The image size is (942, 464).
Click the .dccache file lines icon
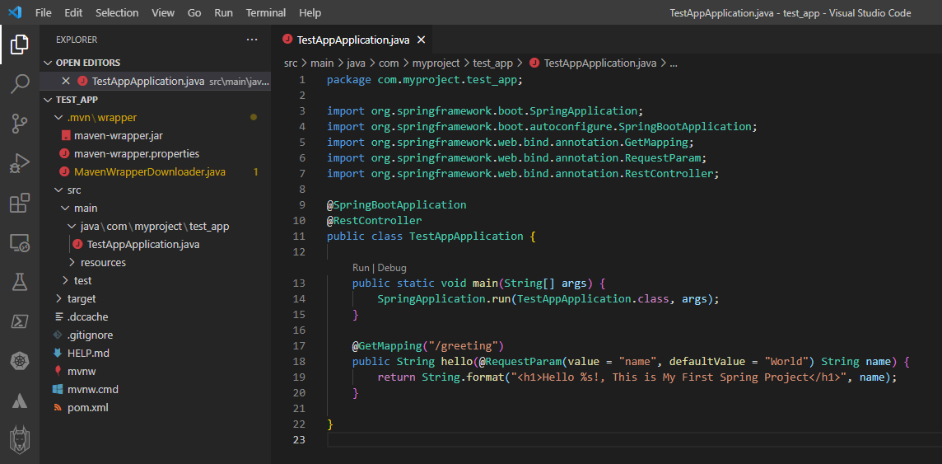click(x=58, y=316)
